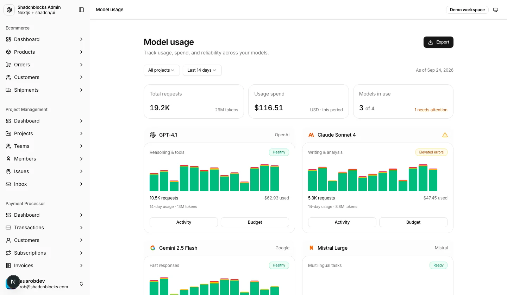
Task: Click the Shadcnblocks Admin logo icon
Action: (x=9, y=10)
